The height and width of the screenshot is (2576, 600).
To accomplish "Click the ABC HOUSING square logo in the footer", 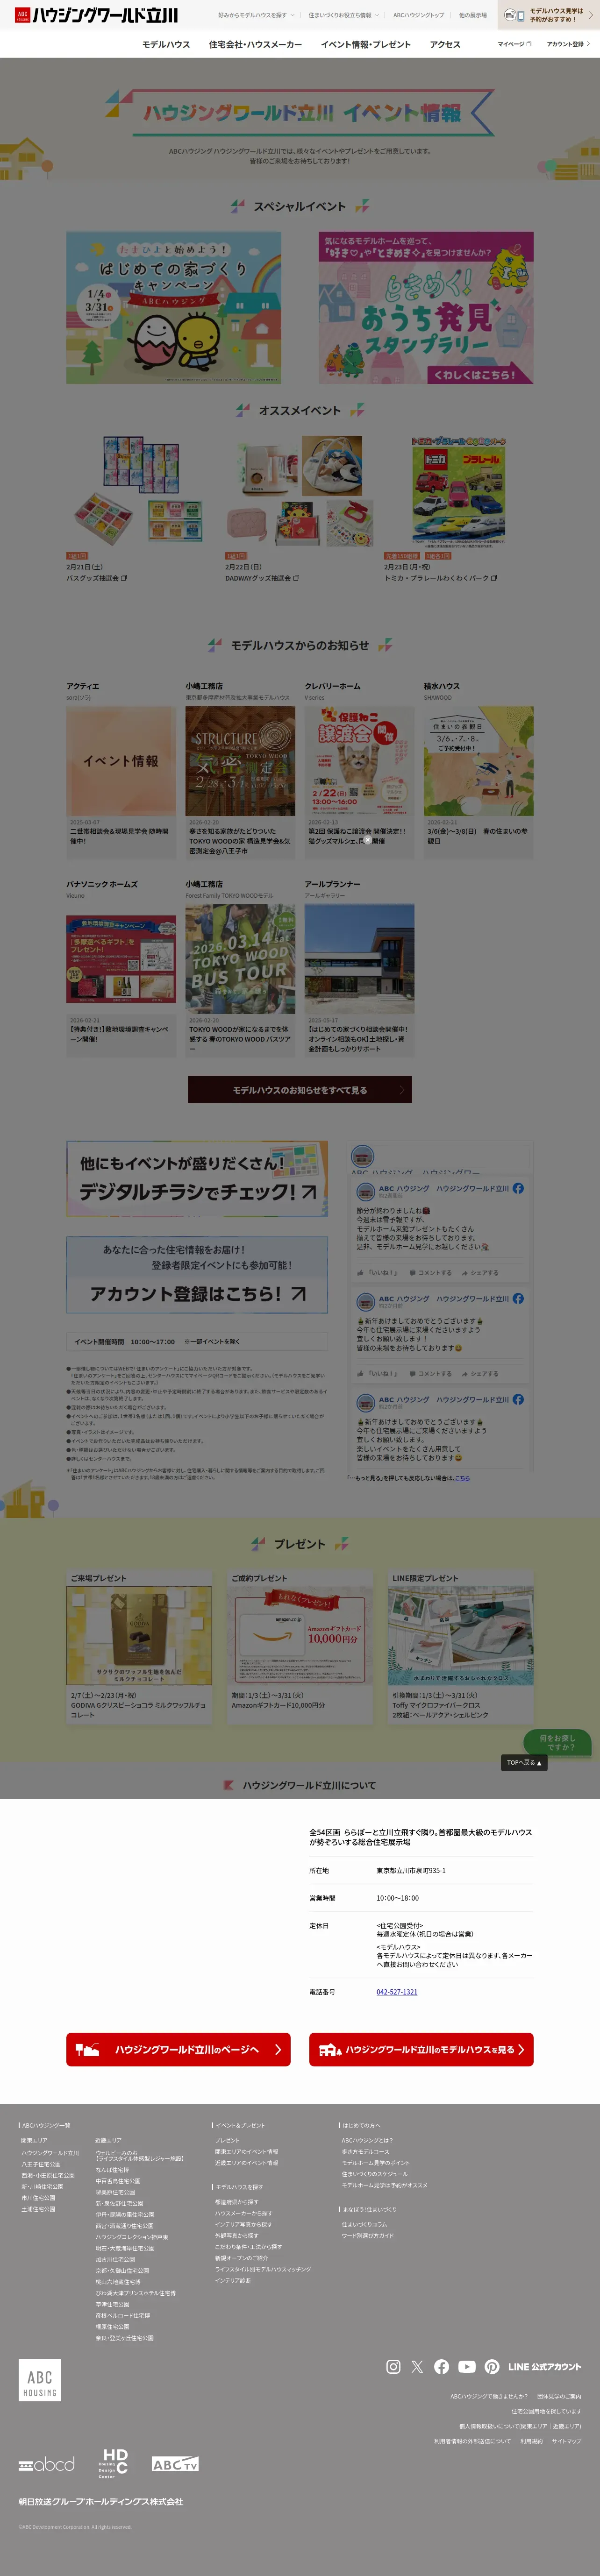I will tap(40, 2379).
